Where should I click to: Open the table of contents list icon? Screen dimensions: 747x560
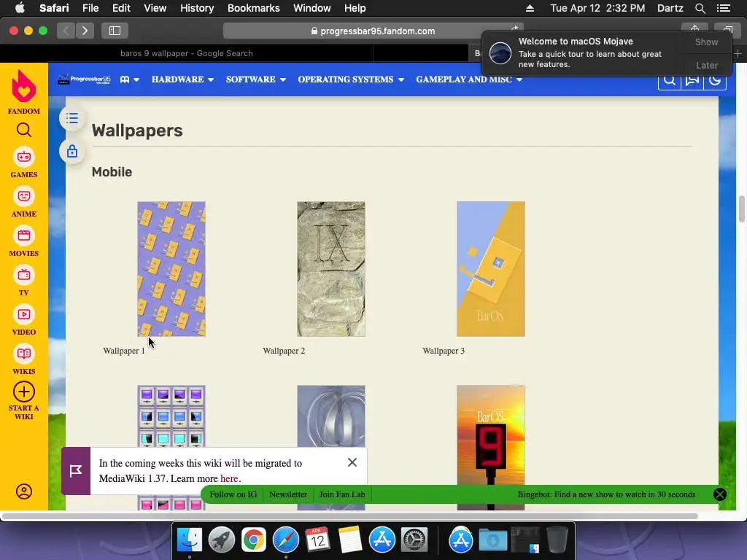click(72, 118)
